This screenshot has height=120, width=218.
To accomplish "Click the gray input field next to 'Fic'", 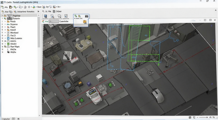I will click(x=54, y=22).
